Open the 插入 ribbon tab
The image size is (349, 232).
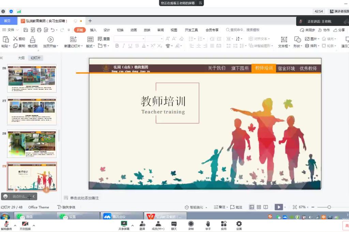click(93, 30)
